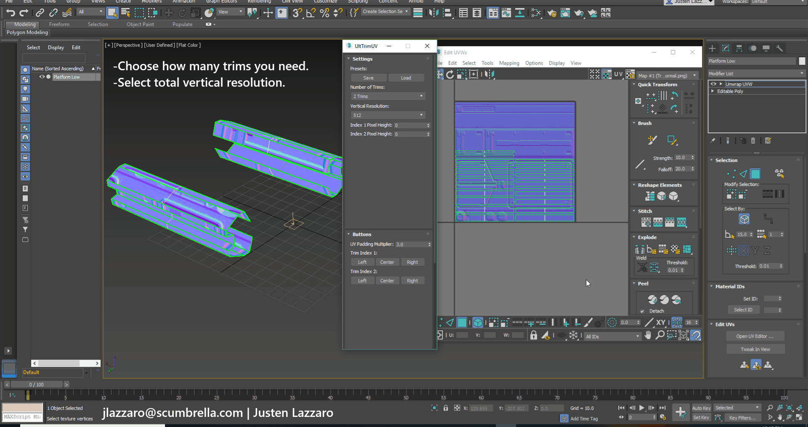808x427 pixels.
Task: Expand the Editable Poly stack entry
Action: coord(713,91)
